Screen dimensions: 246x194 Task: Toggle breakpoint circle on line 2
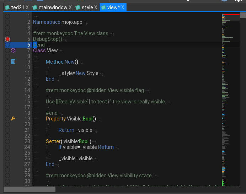click(7, 22)
